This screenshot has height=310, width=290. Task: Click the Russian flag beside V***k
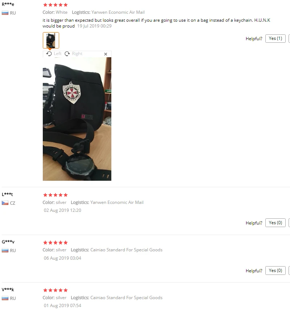tap(5, 298)
